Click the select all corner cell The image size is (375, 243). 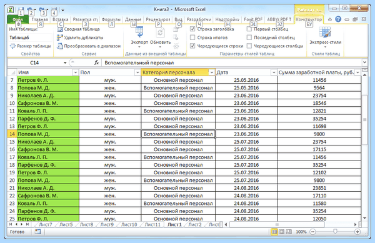(12, 72)
